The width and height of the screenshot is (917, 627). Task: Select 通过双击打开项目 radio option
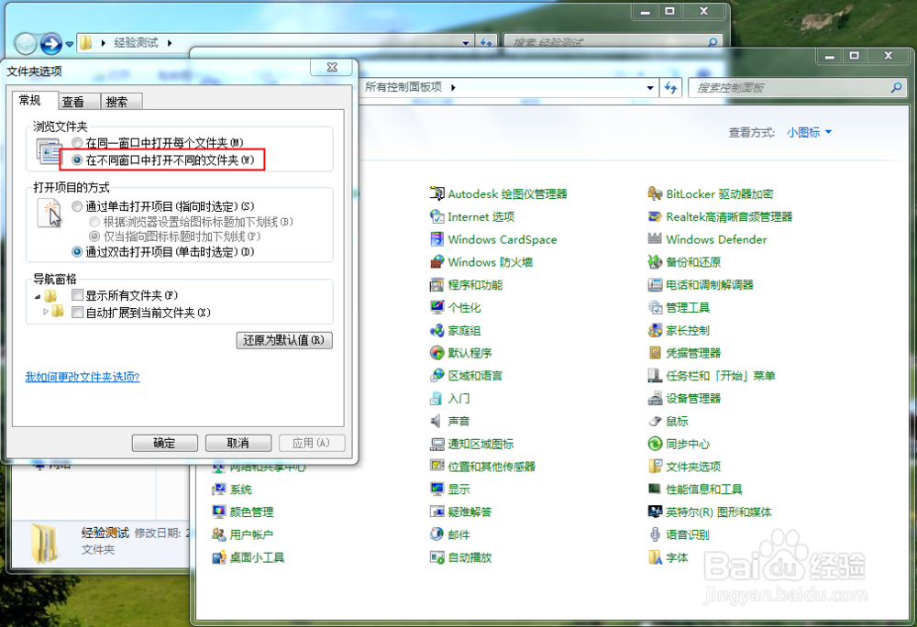tap(77, 252)
